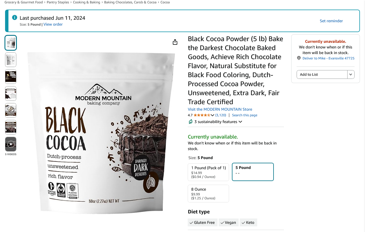The width and height of the screenshot is (365, 232).
Task: Click the Set reminder link
Action: pos(331,21)
